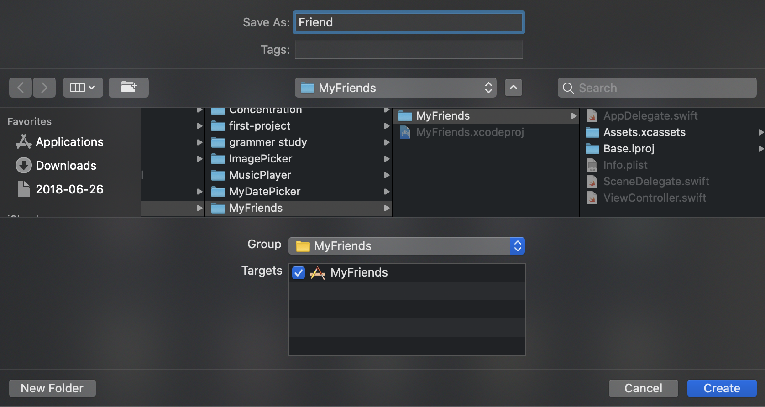
Task: Click the Create button
Action: point(722,388)
